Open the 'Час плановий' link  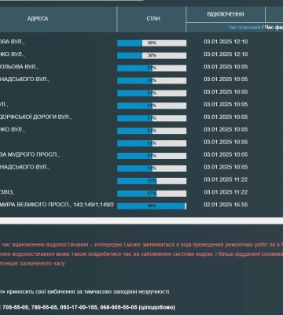pos(244,28)
